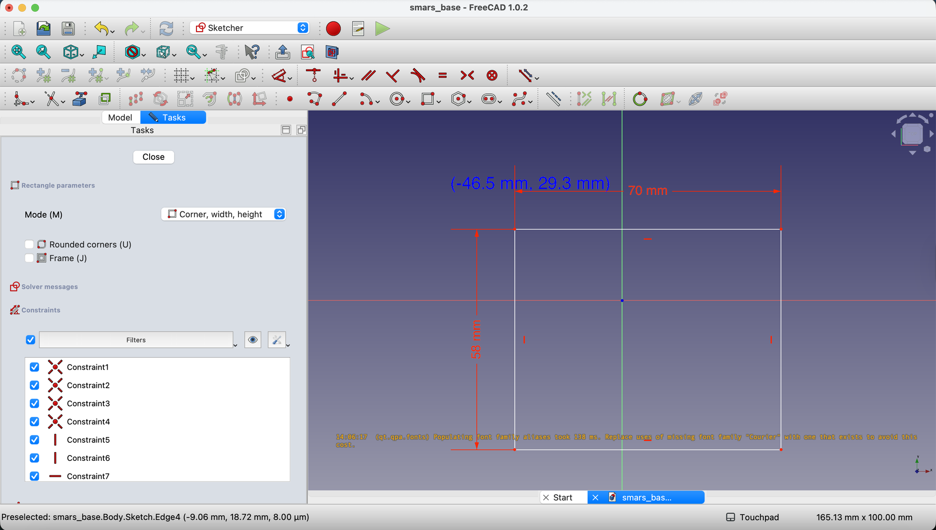Select the create polyline tool
936x530 pixels.
tap(314, 99)
